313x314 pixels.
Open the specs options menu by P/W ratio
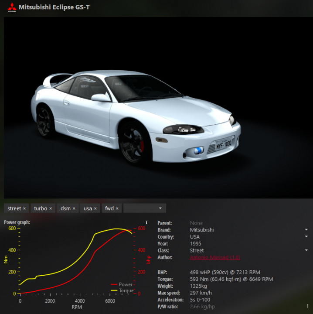(x=308, y=306)
